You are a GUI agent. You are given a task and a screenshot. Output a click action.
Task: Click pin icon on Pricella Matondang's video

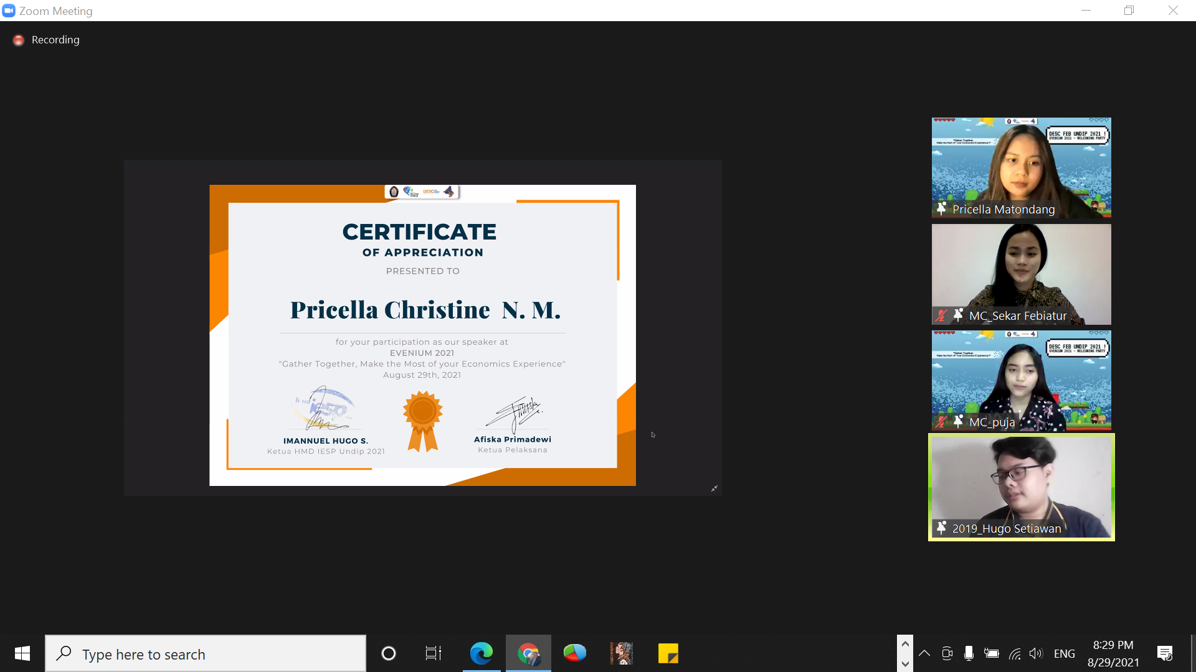[941, 208]
